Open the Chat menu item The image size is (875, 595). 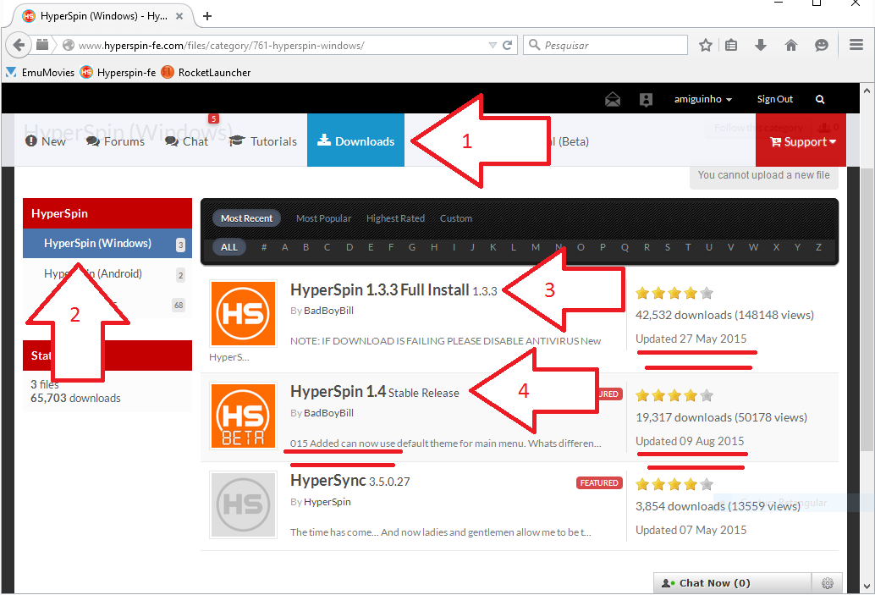point(186,142)
